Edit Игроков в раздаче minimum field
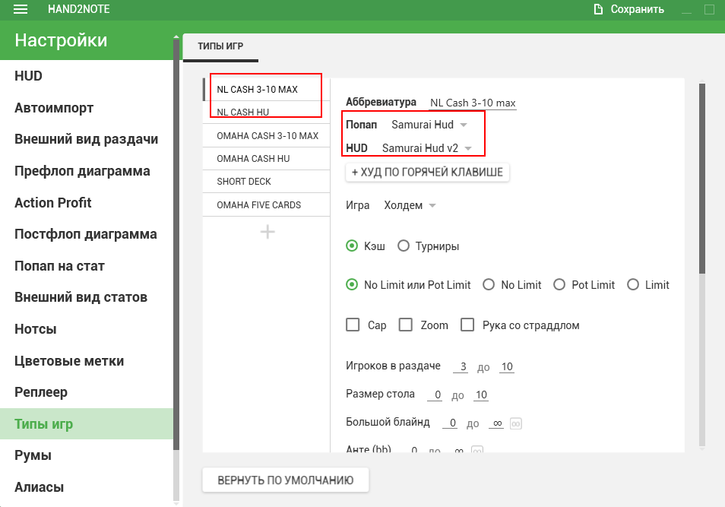Viewport: 725px width, 507px height. tap(461, 367)
